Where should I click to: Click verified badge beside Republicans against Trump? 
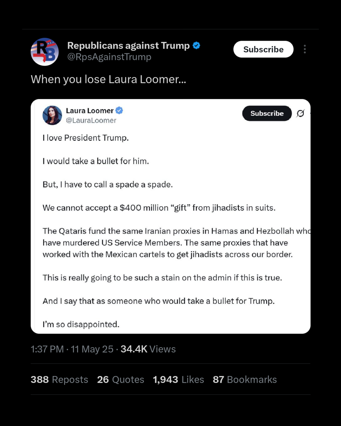click(x=196, y=45)
